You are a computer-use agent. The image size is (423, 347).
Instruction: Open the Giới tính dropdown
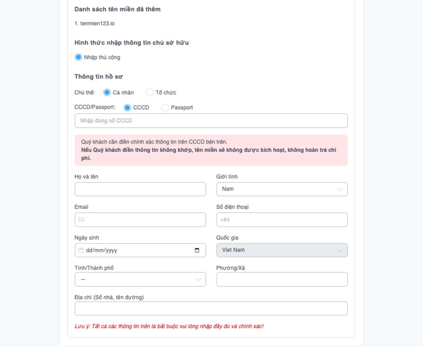(x=282, y=189)
